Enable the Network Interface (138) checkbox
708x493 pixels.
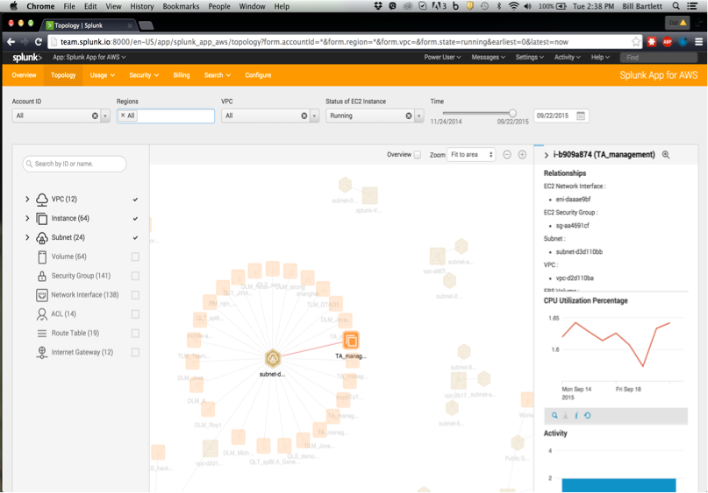pos(135,295)
